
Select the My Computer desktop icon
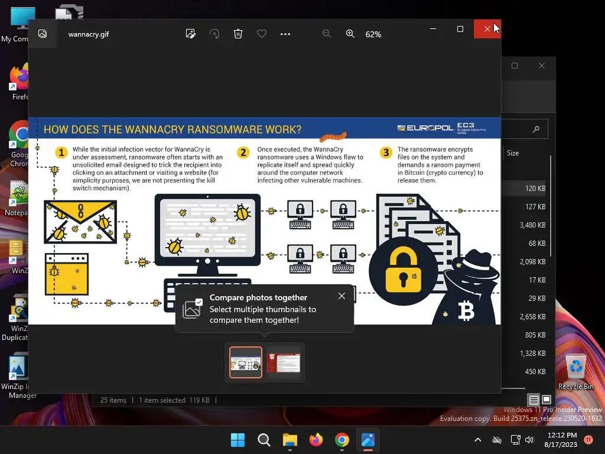coord(15,24)
